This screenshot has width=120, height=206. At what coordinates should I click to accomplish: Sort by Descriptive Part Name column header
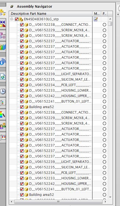[51, 14]
